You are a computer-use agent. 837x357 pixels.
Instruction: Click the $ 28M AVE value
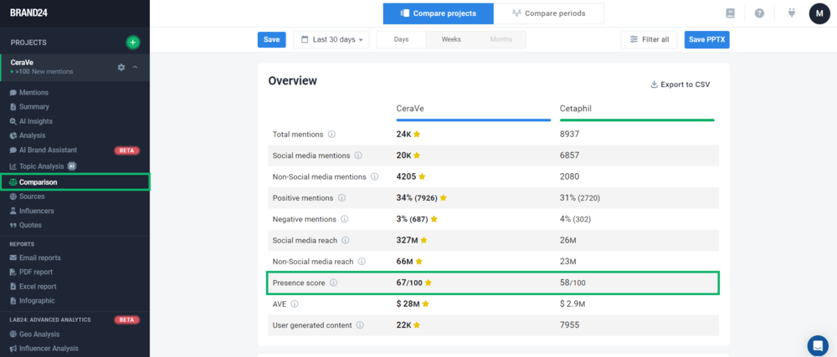(x=408, y=303)
